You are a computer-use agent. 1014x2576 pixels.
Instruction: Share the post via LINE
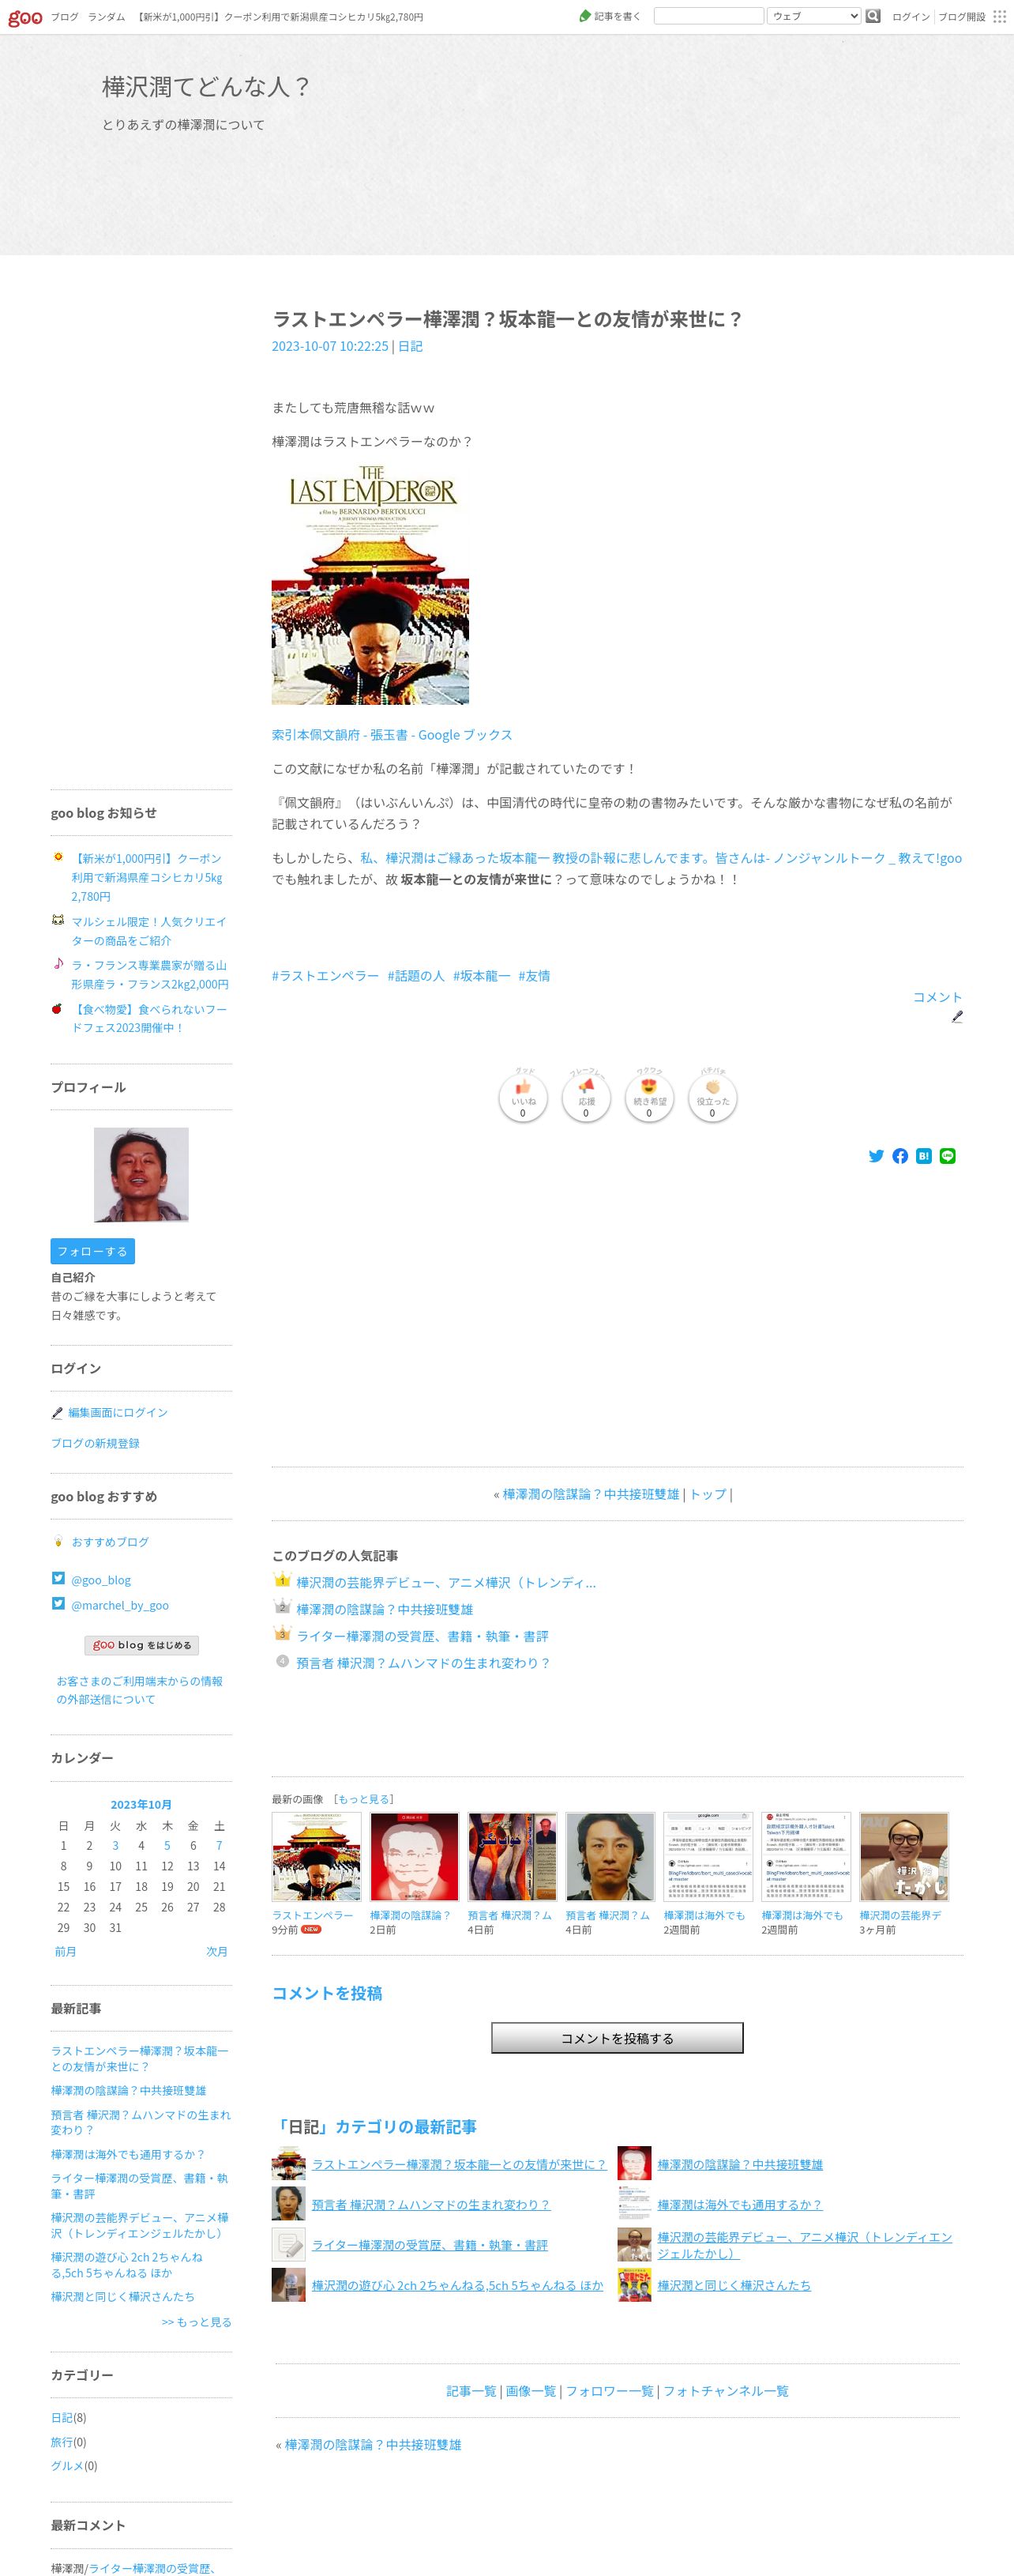tap(948, 1156)
